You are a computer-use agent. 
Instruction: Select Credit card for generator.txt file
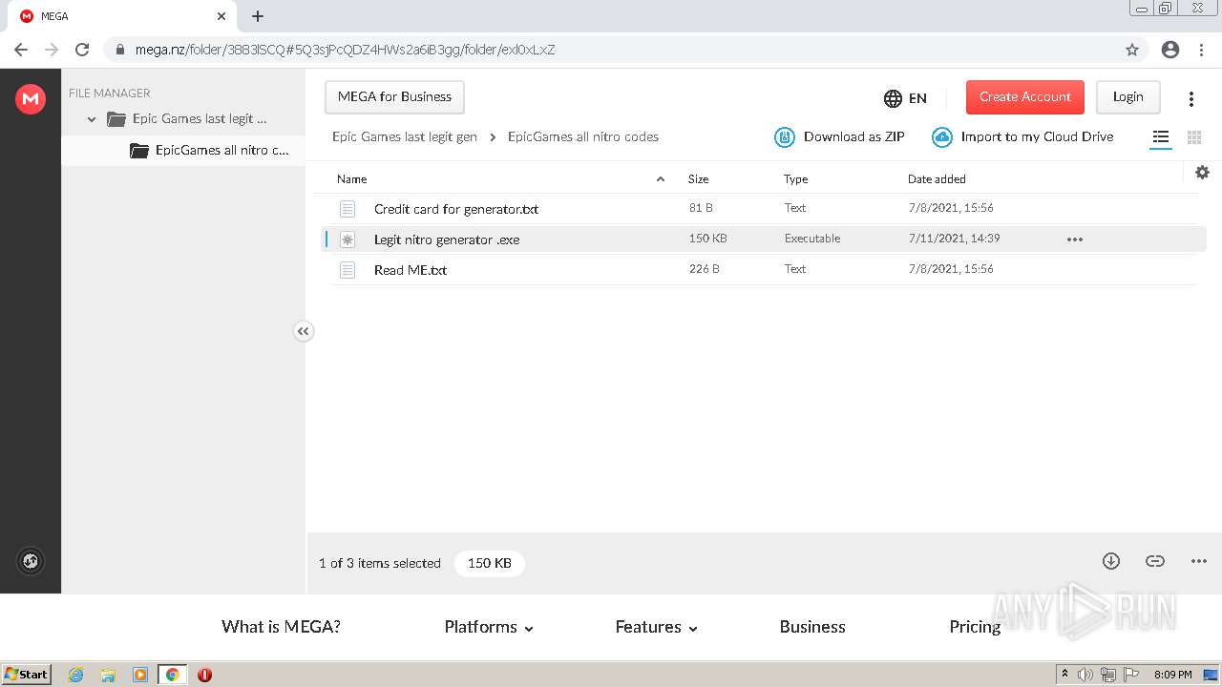pos(456,209)
